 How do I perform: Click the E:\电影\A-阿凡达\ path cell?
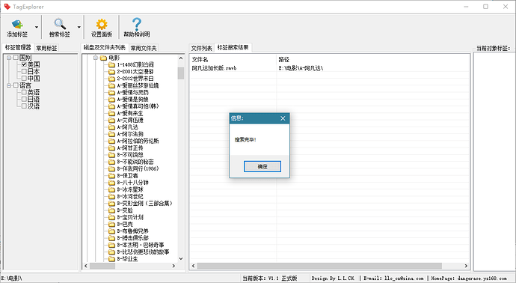[x=301, y=68]
